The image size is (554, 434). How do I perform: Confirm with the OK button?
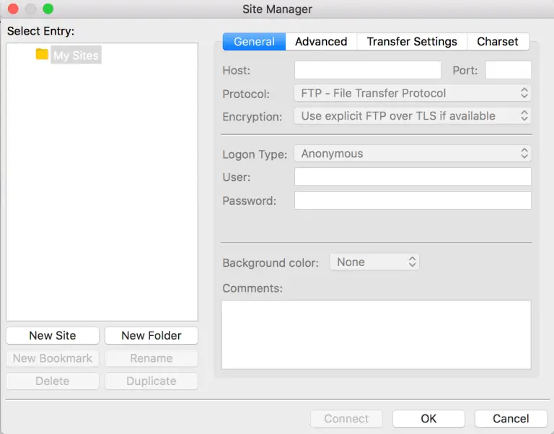point(428,418)
